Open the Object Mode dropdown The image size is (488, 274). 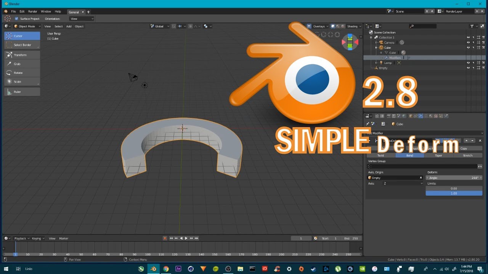pyautogui.click(x=27, y=26)
